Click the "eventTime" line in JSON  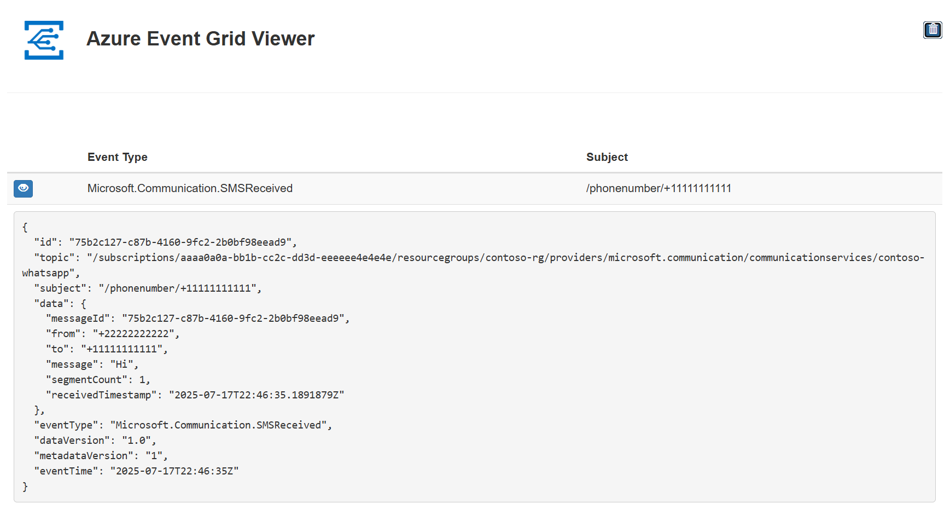[x=136, y=471]
